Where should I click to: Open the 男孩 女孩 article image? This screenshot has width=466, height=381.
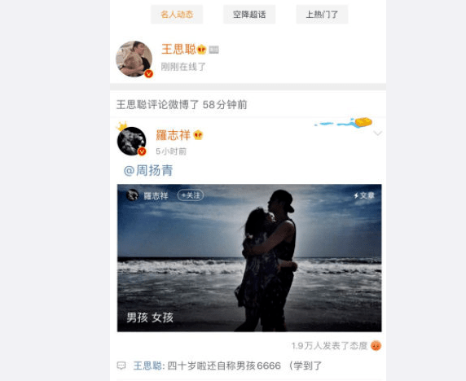249,258
